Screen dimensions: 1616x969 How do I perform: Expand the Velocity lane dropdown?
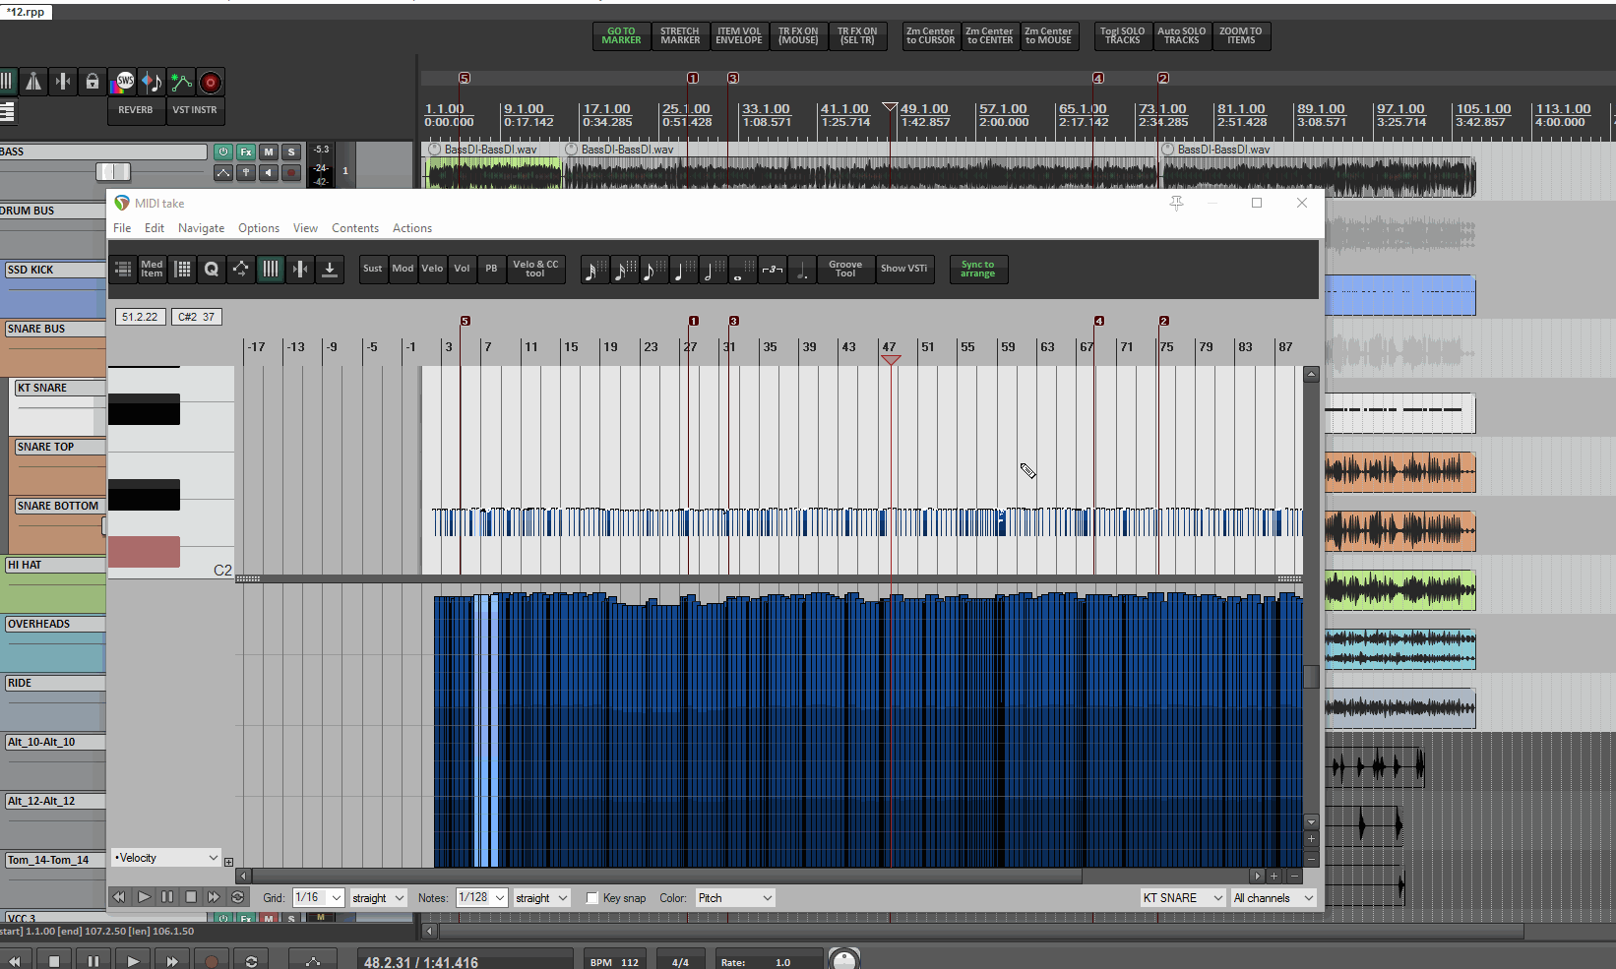[x=166, y=858]
